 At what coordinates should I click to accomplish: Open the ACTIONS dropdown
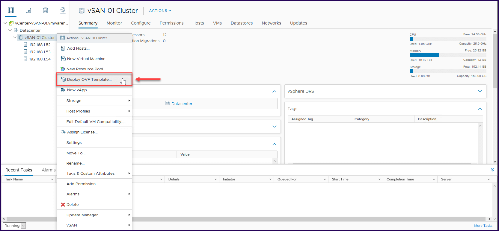coord(160,10)
